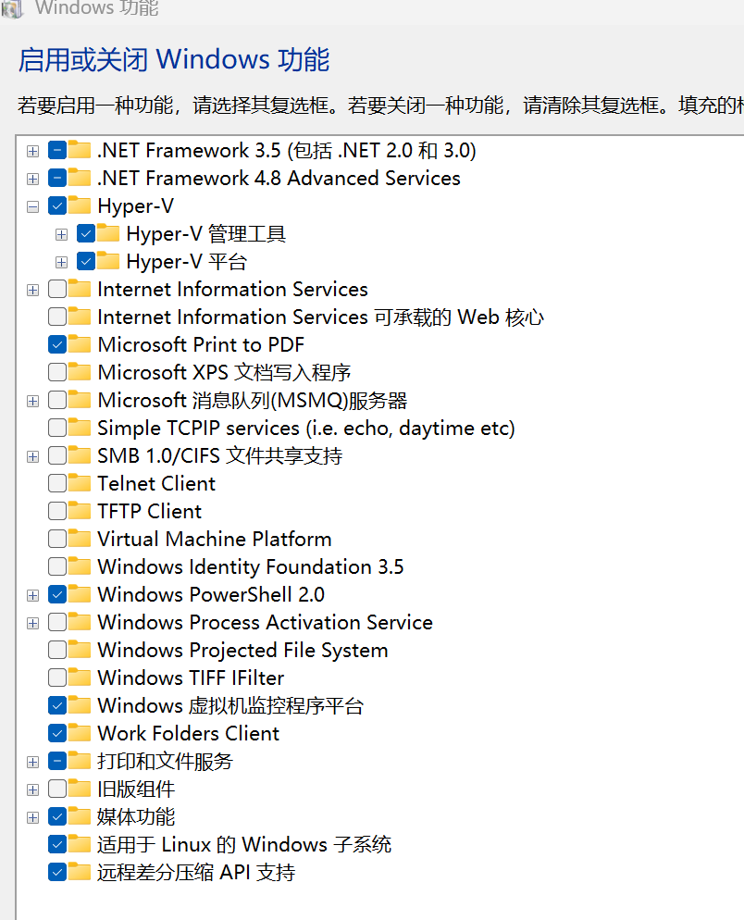Check Internet Information Services checkbox

click(57, 290)
